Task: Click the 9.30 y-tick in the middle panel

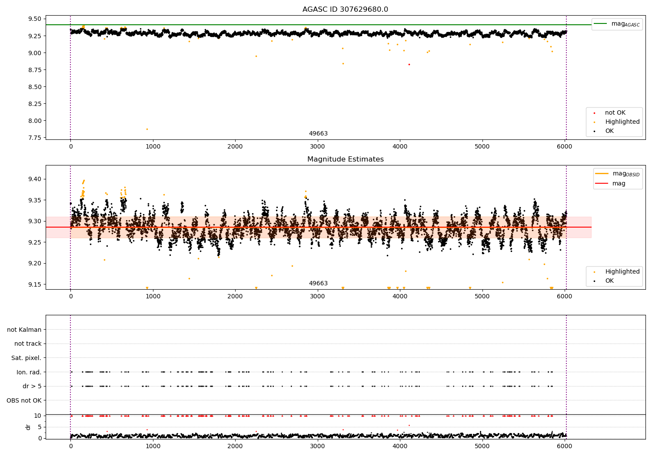Action: (34, 221)
